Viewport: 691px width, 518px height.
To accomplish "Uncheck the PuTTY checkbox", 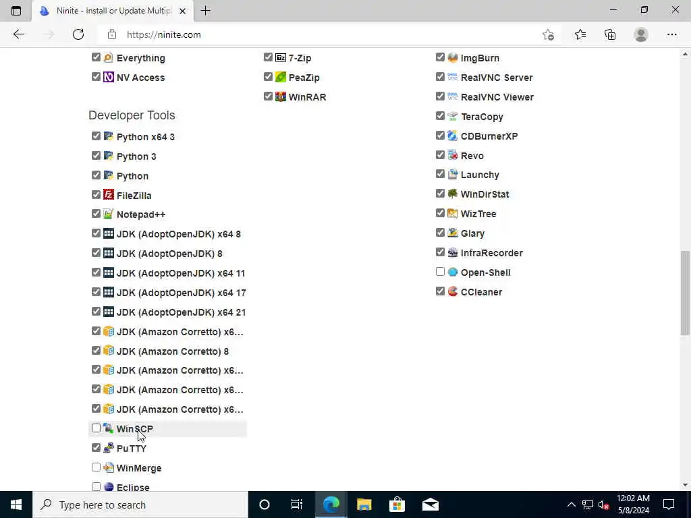I will 96,448.
